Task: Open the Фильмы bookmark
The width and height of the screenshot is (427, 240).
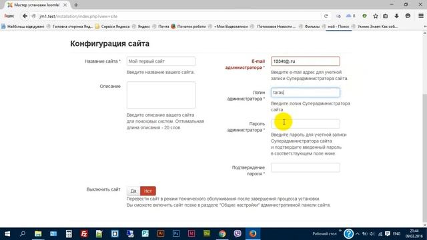Action: [309, 27]
